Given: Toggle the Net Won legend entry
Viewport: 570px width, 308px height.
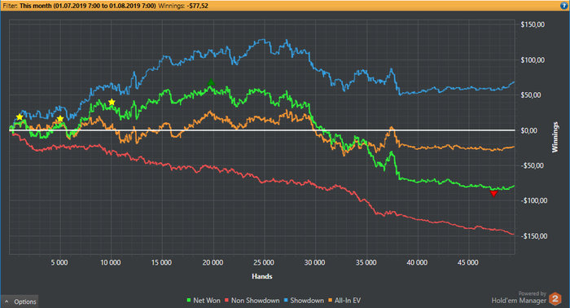Looking at the screenshot, I should click(x=204, y=301).
